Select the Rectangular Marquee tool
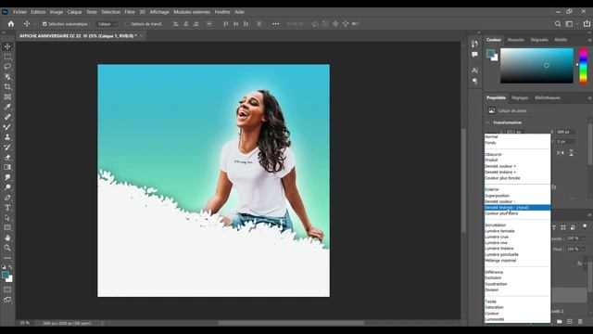The image size is (593, 334). coord(7,57)
